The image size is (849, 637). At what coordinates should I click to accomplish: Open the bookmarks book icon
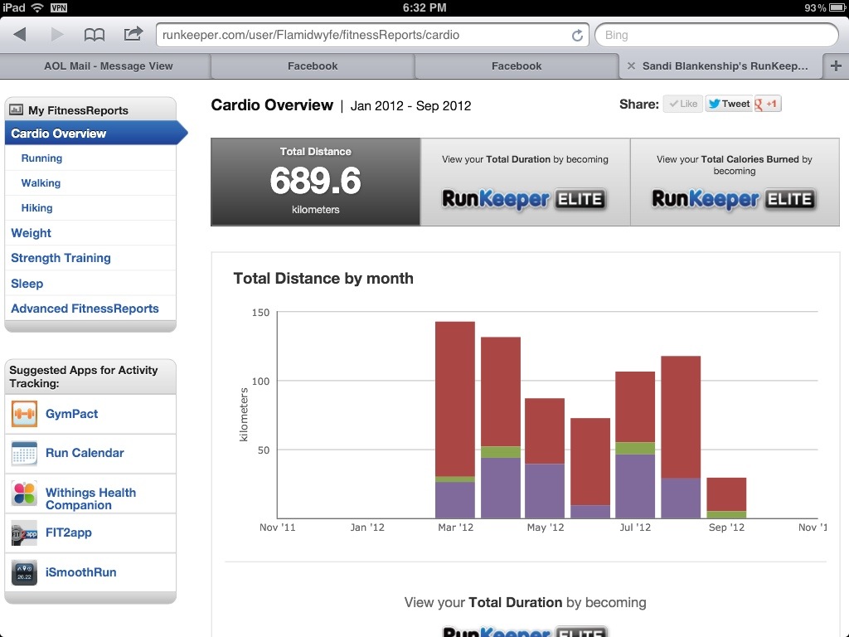pos(95,35)
